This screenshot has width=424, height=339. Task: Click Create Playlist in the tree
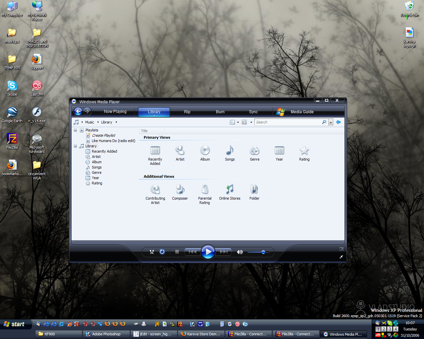click(x=104, y=135)
